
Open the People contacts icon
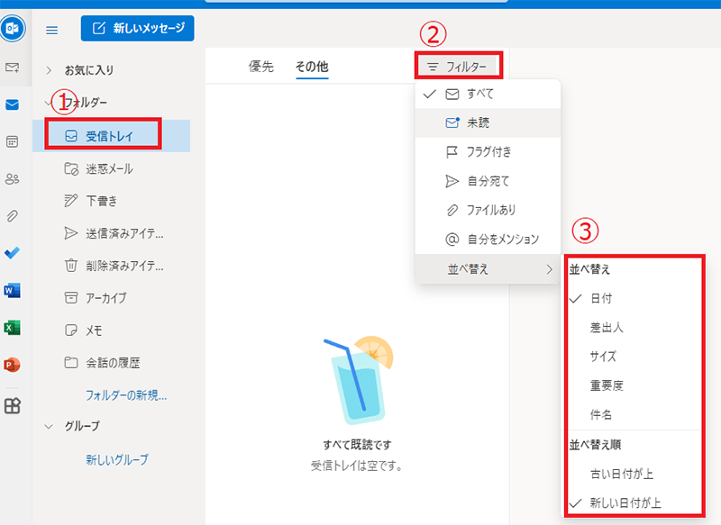(13, 179)
